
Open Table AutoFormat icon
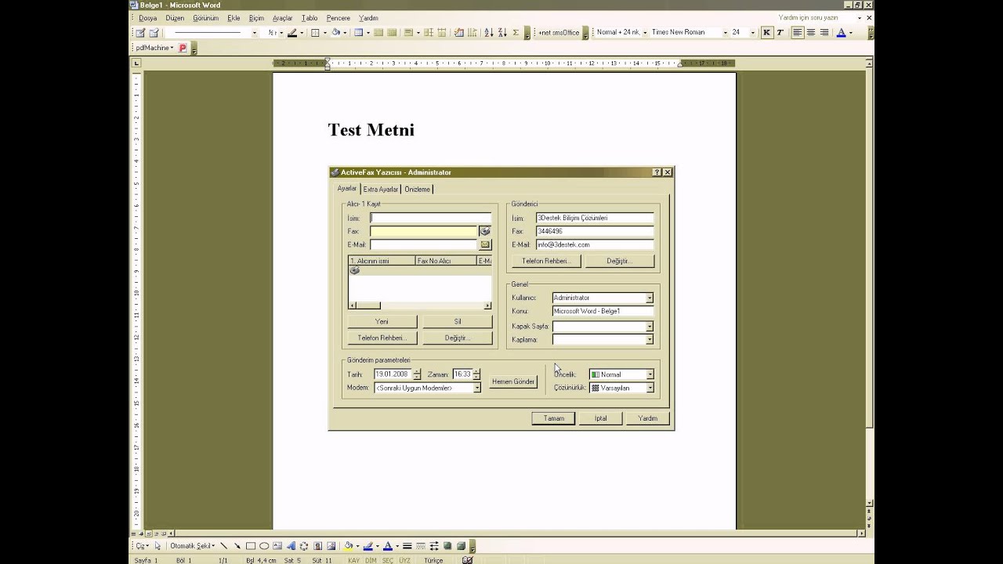[459, 33]
